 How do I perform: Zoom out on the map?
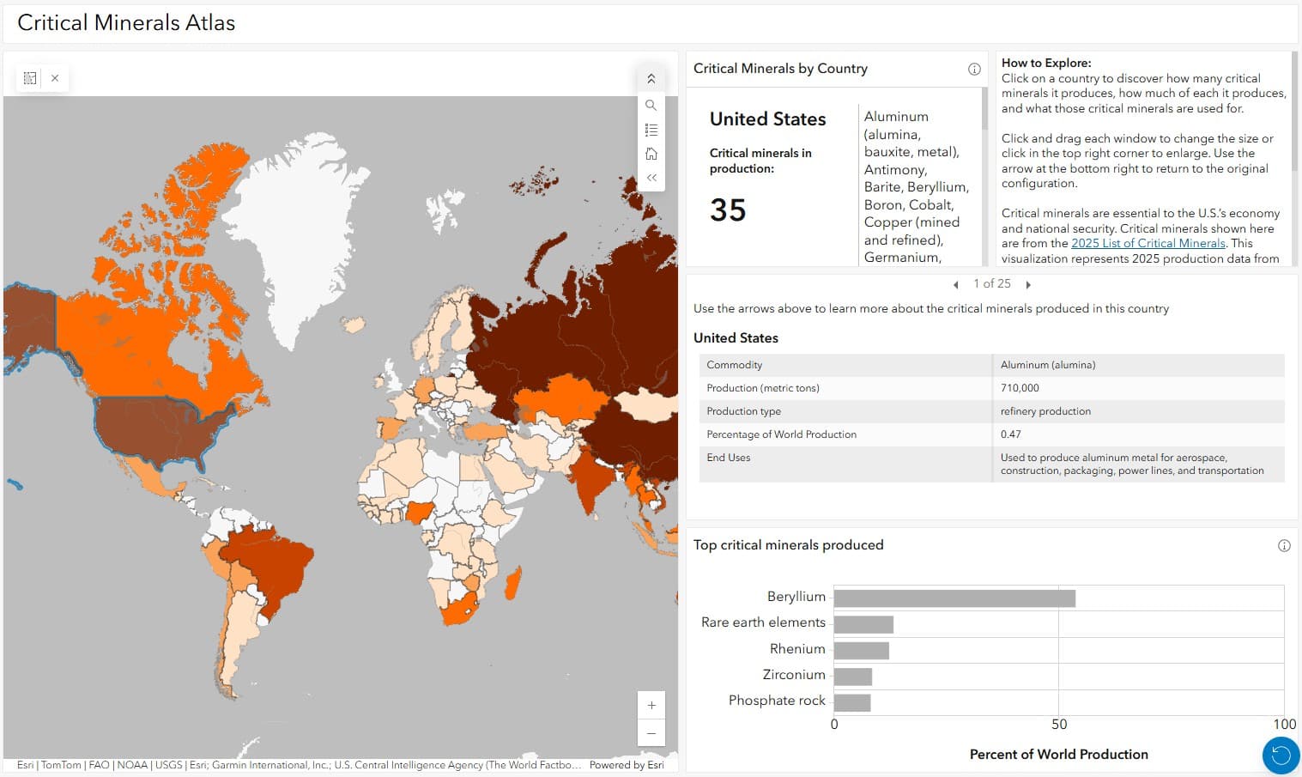[x=651, y=733]
